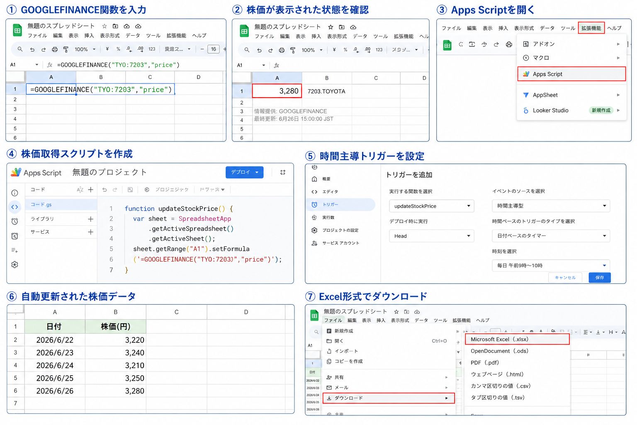Choose Apps Script from the extensions menu

point(571,74)
